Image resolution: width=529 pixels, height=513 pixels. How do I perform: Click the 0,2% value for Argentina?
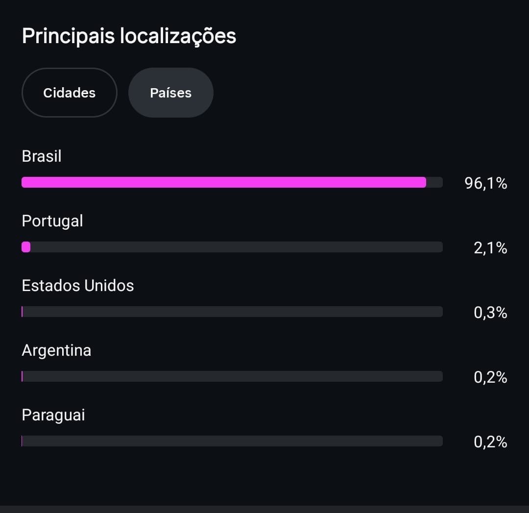click(x=490, y=377)
